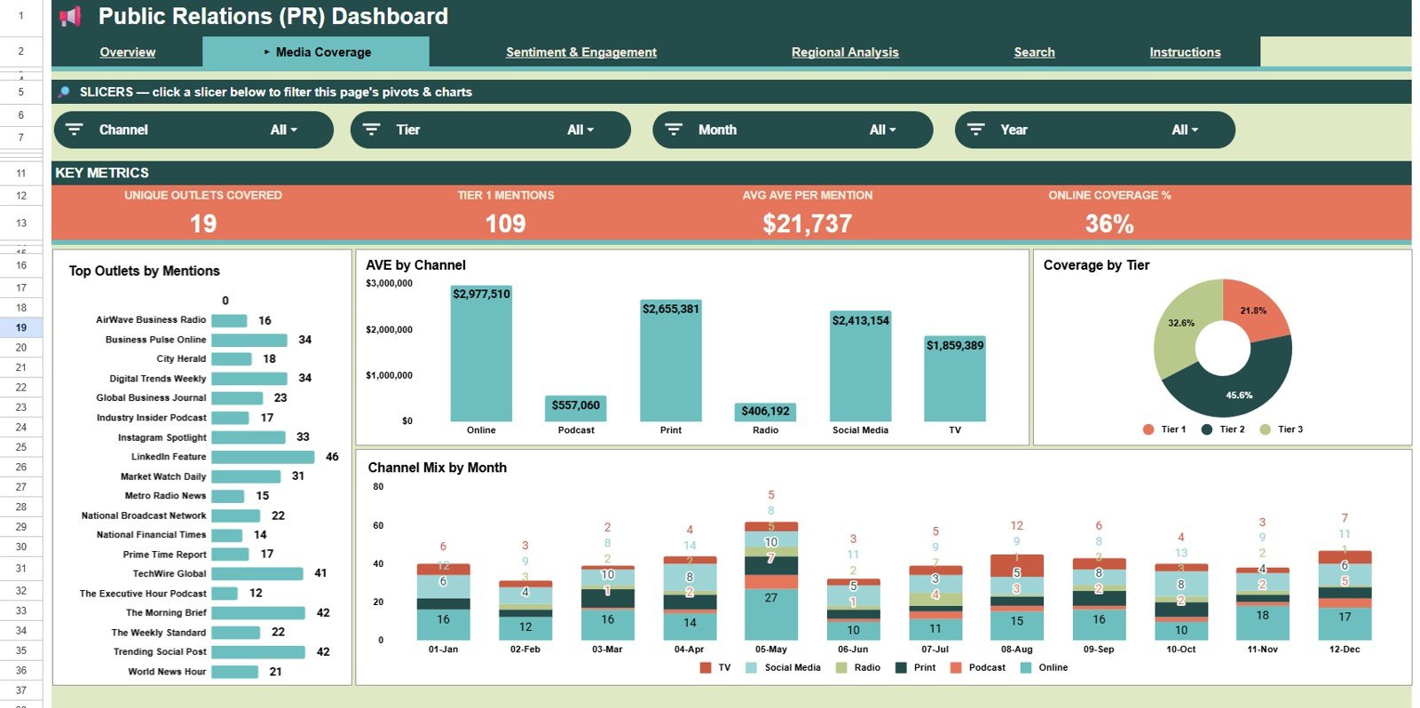This screenshot has width=1420, height=708.
Task: Select the Social Media bar showing $2,413,154
Action: (860, 366)
